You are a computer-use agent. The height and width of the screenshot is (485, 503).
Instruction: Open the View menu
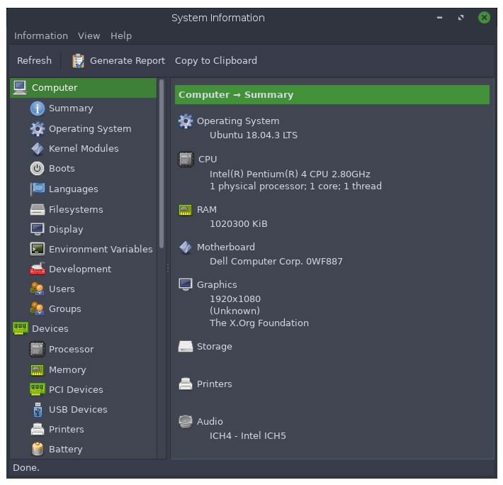point(89,35)
